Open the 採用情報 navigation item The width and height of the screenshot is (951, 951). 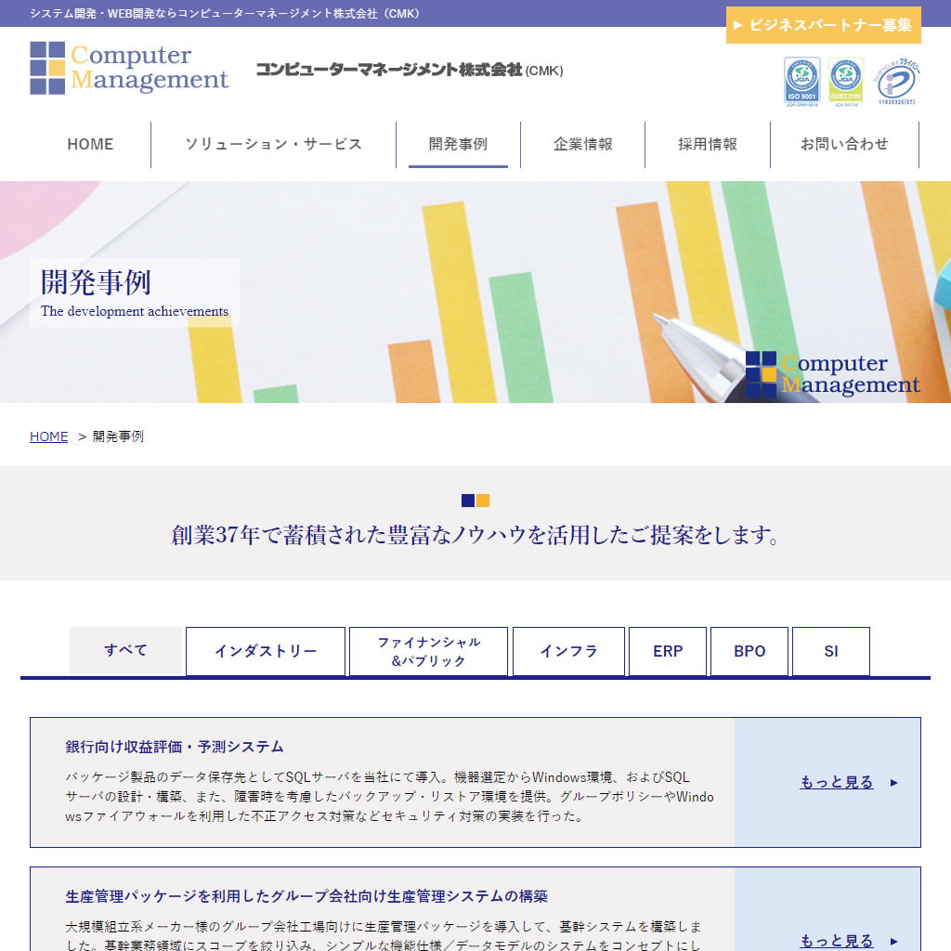(x=707, y=144)
